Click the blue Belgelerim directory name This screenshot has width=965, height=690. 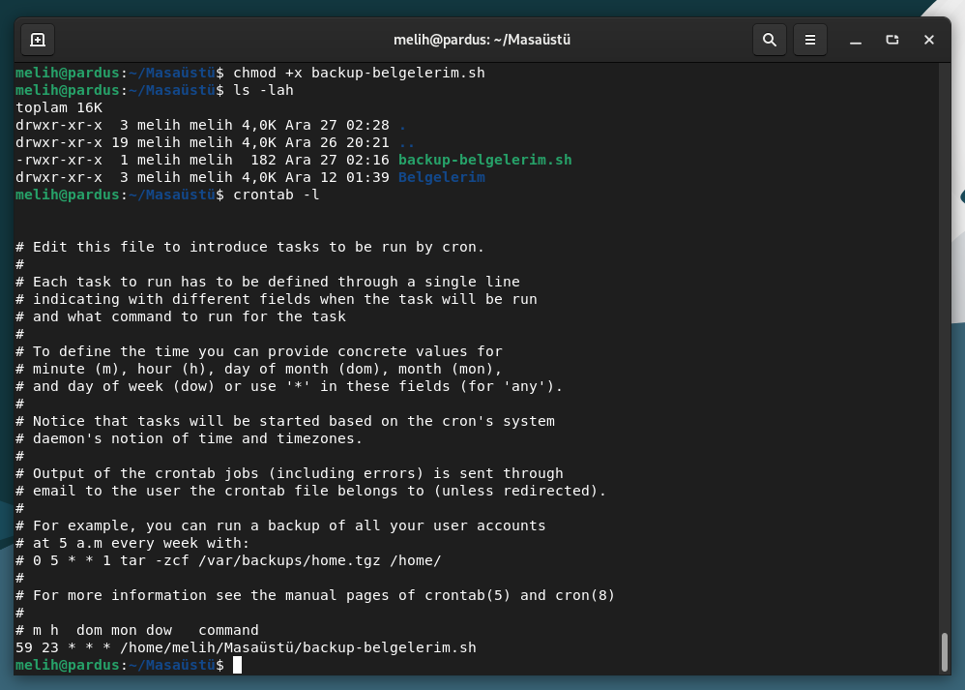coord(441,177)
